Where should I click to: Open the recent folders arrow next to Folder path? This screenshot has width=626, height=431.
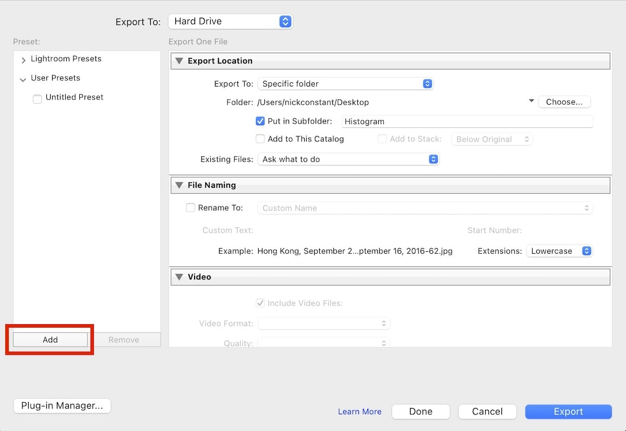(531, 101)
